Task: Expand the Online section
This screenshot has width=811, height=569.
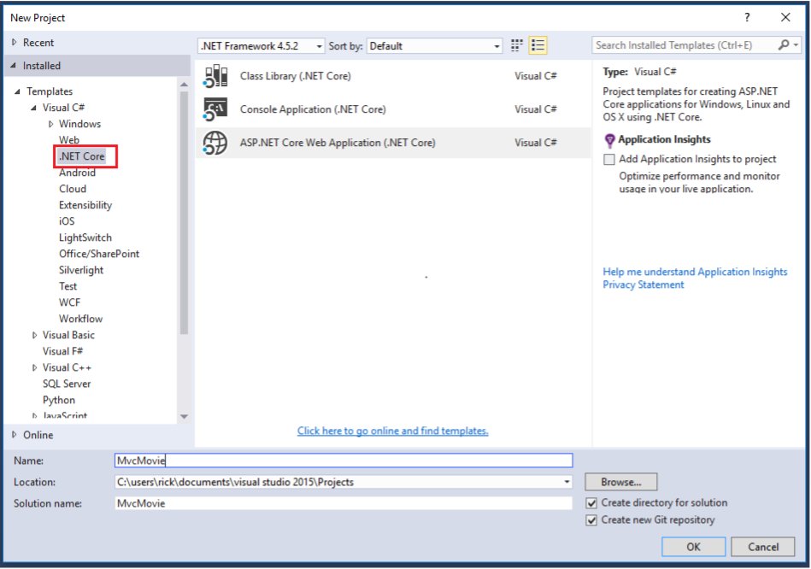Action: [14, 435]
